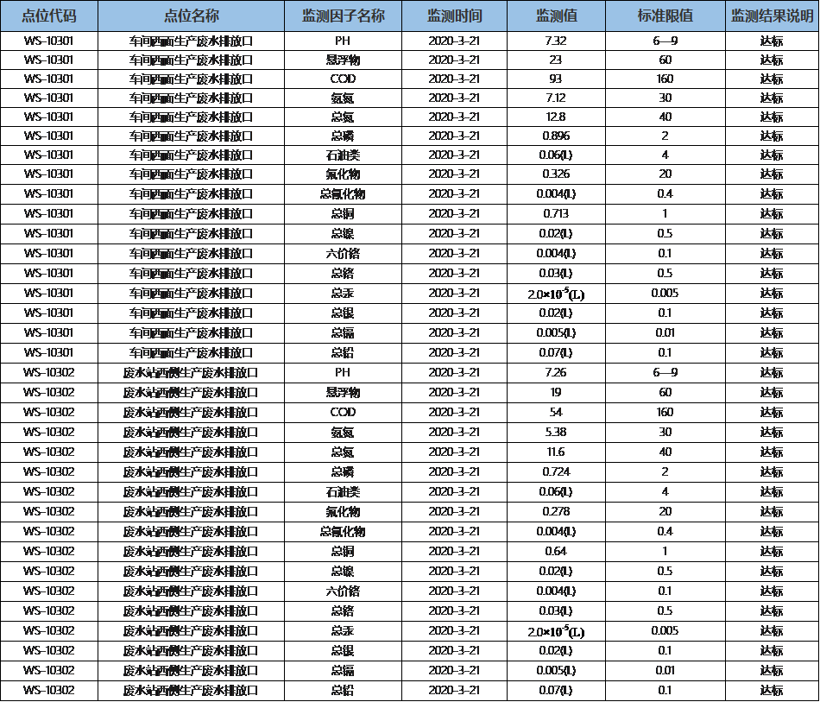Select the monitored value 0.713

point(556,213)
